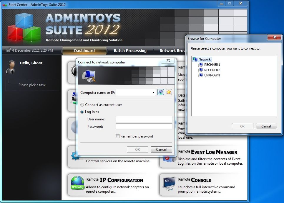Screen dimensions: 284x203
Task: Click the Start Center title bar icon
Action: point(5,4)
